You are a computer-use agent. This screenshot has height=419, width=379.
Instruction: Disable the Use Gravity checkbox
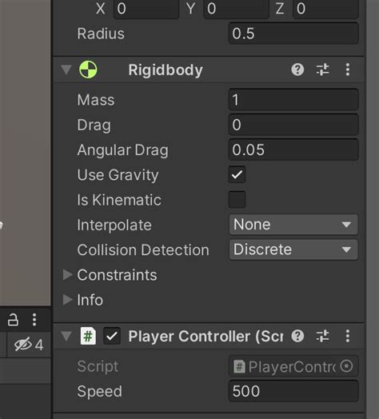click(237, 175)
